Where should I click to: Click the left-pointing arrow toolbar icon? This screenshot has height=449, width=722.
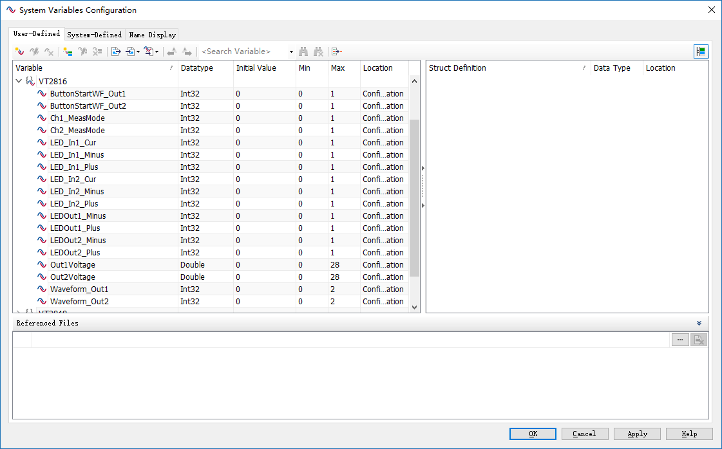coord(172,51)
